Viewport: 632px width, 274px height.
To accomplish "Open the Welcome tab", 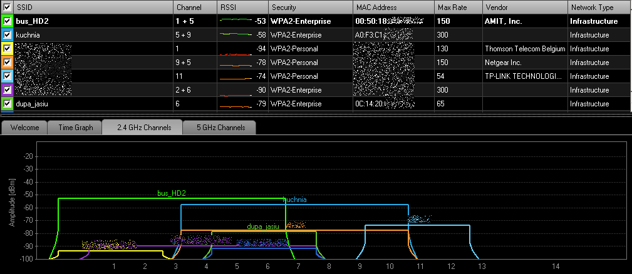I will [x=24, y=128].
